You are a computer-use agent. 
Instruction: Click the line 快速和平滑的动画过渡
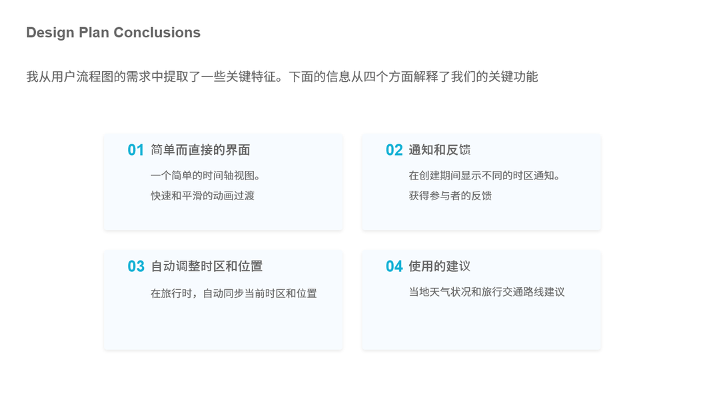[203, 196]
